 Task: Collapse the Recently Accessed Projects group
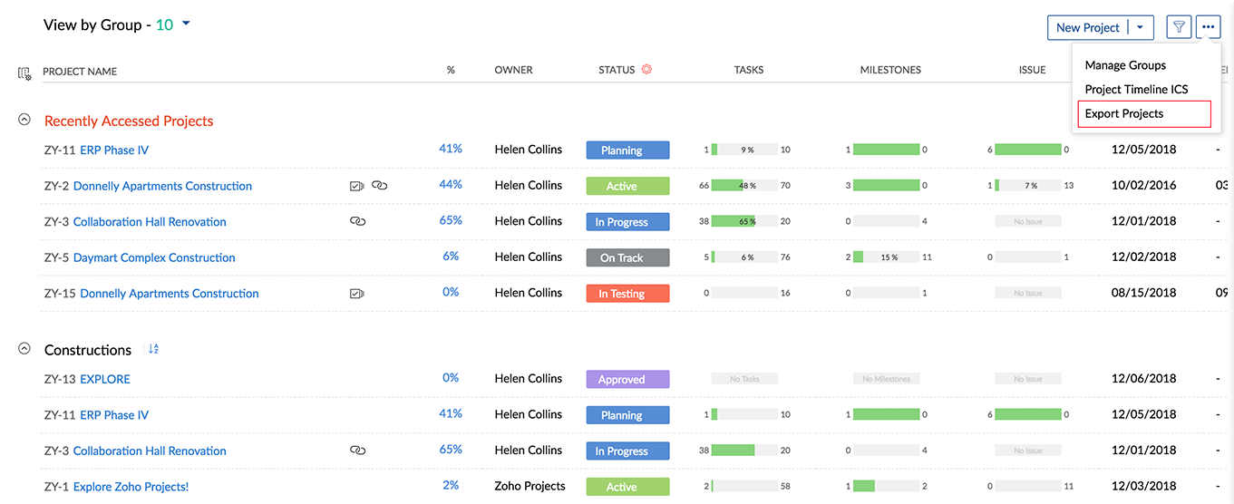point(24,120)
